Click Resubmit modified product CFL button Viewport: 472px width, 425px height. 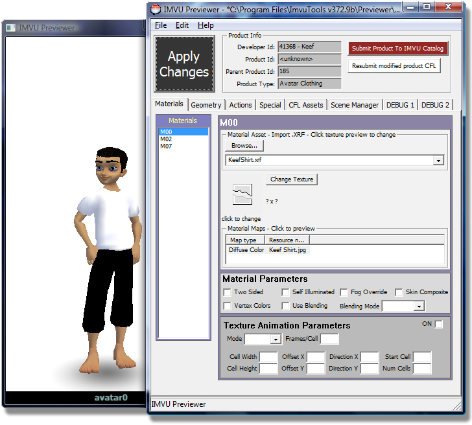pyautogui.click(x=394, y=66)
